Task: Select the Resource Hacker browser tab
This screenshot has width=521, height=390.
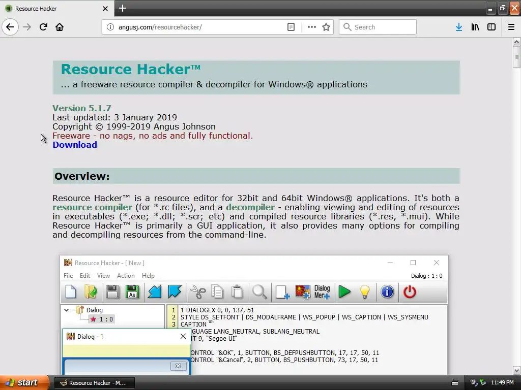Action: pyautogui.click(x=57, y=8)
